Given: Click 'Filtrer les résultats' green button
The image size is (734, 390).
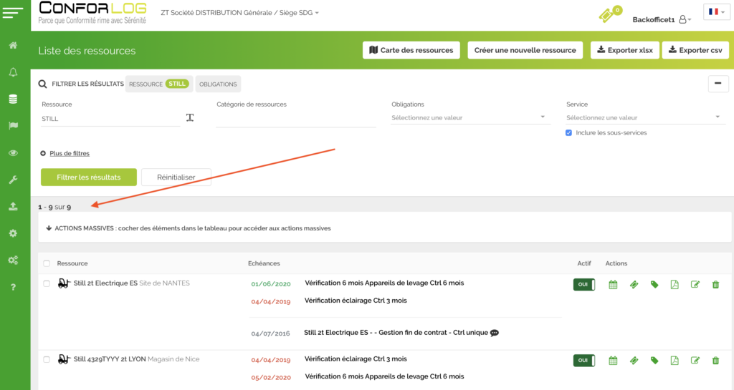Looking at the screenshot, I should 88,177.
